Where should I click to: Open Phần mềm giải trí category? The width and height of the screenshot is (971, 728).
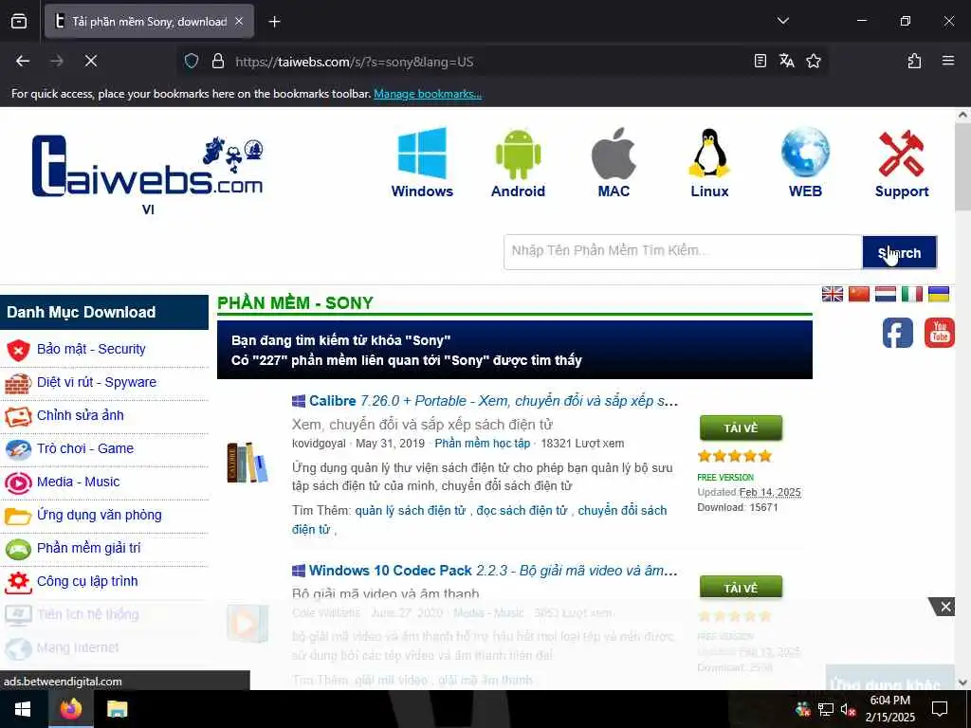point(88,549)
